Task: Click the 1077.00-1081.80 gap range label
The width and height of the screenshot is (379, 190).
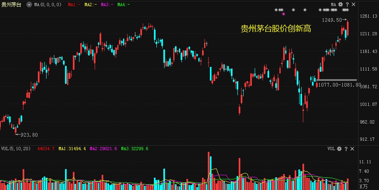Action: coord(339,85)
